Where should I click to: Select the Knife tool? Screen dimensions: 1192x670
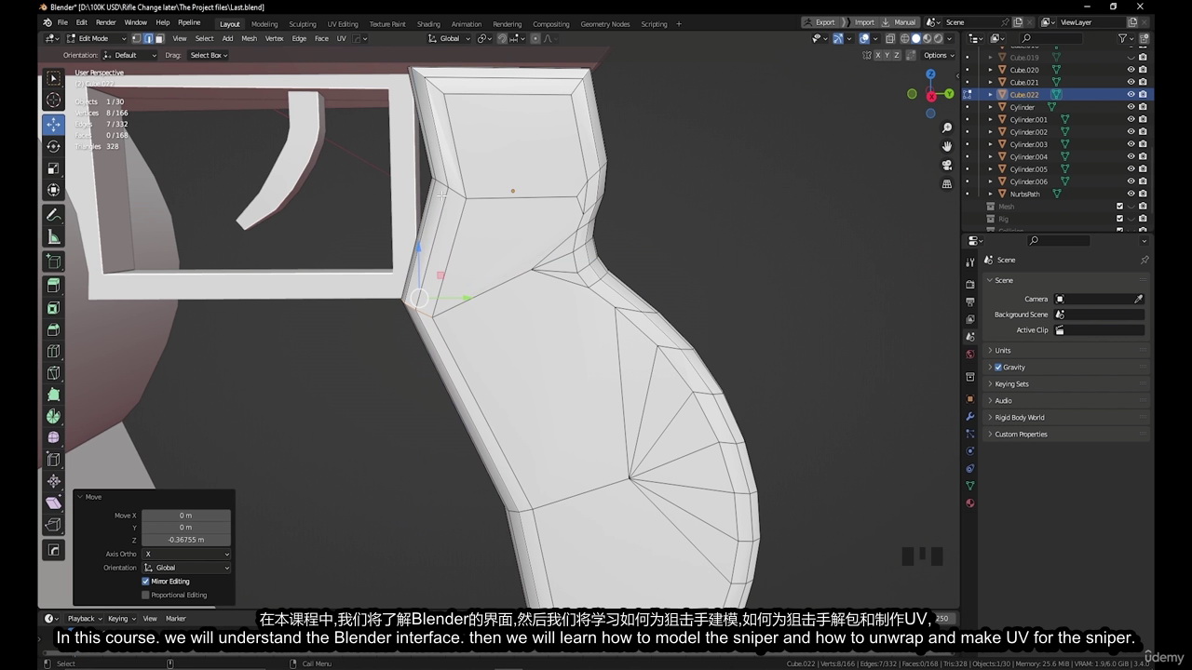click(53, 373)
